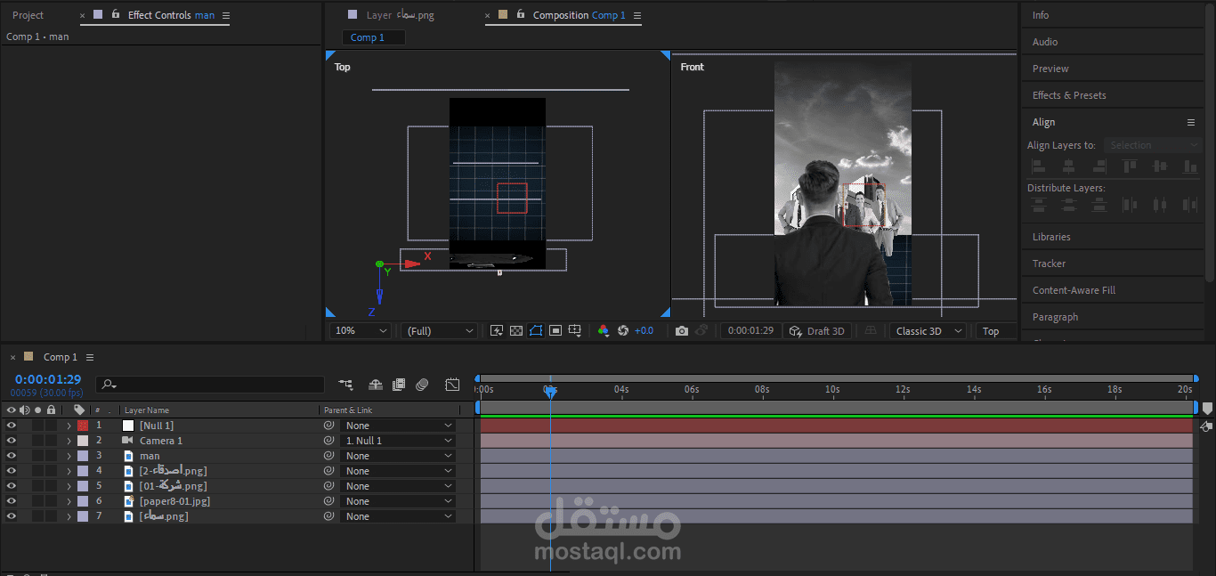The image size is (1216, 576).
Task: Open the Effects & Presets panel
Action: tap(1068, 95)
